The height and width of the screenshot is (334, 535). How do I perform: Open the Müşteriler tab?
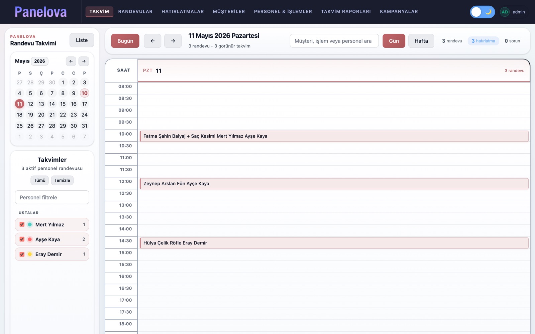229,11
